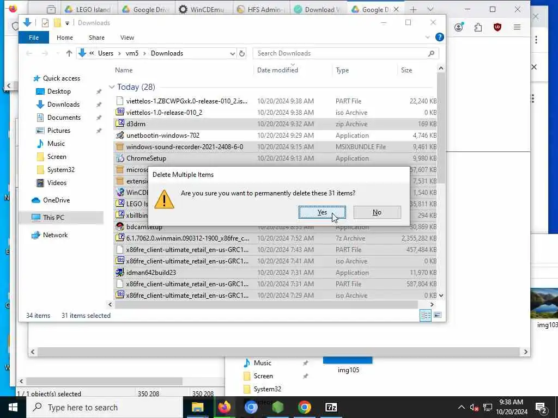Open the Firefox extensions puzzle icon
Viewport: 558px width, 418px height.
pyautogui.click(x=478, y=27)
